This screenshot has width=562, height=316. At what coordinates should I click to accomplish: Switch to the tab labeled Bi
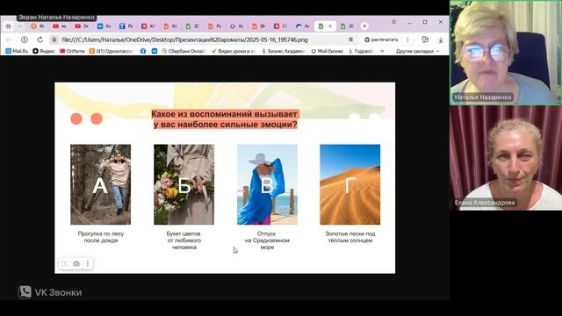click(x=258, y=26)
